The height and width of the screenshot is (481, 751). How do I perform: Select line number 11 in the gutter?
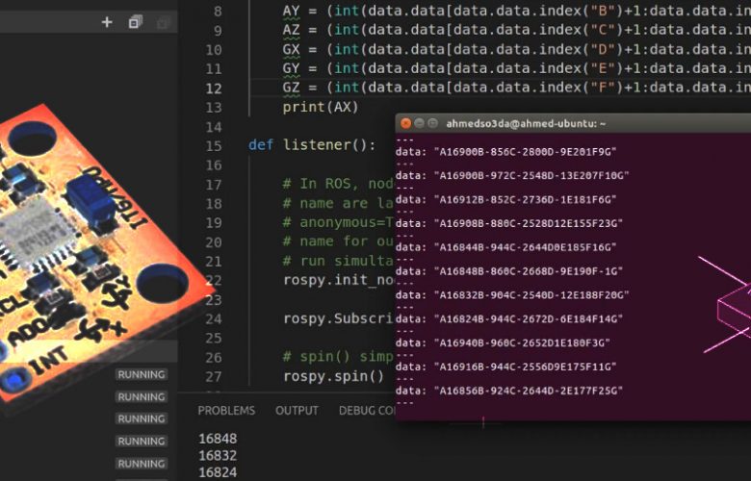click(x=214, y=69)
